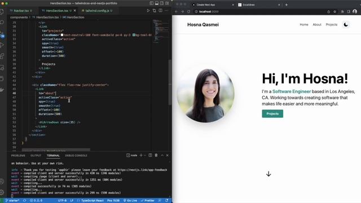Screen dimensions: 361x203
Task: Toggle dark mode with the moon icon
Action: [x=346, y=25]
